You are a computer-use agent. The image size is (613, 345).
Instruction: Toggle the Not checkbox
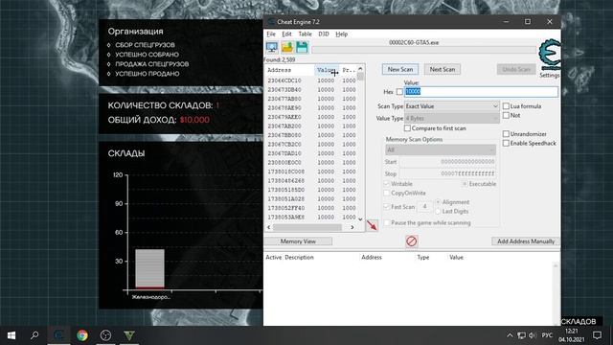tap(506, 115)
